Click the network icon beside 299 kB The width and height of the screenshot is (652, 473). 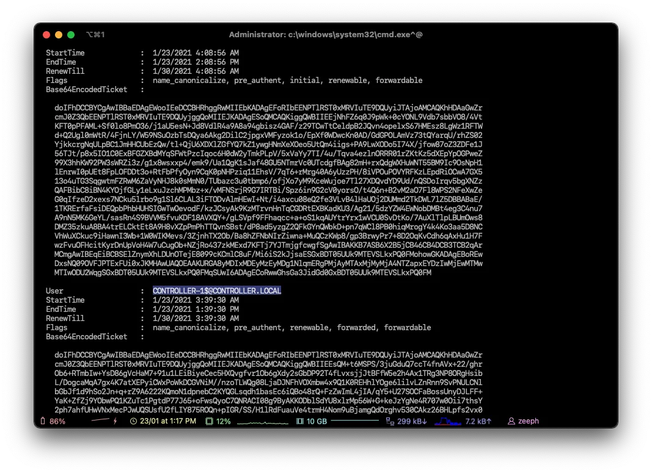pyautogui.click(x=389, y=421)
